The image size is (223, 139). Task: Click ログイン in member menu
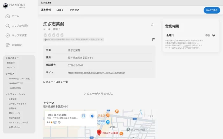tap(11, 67)
